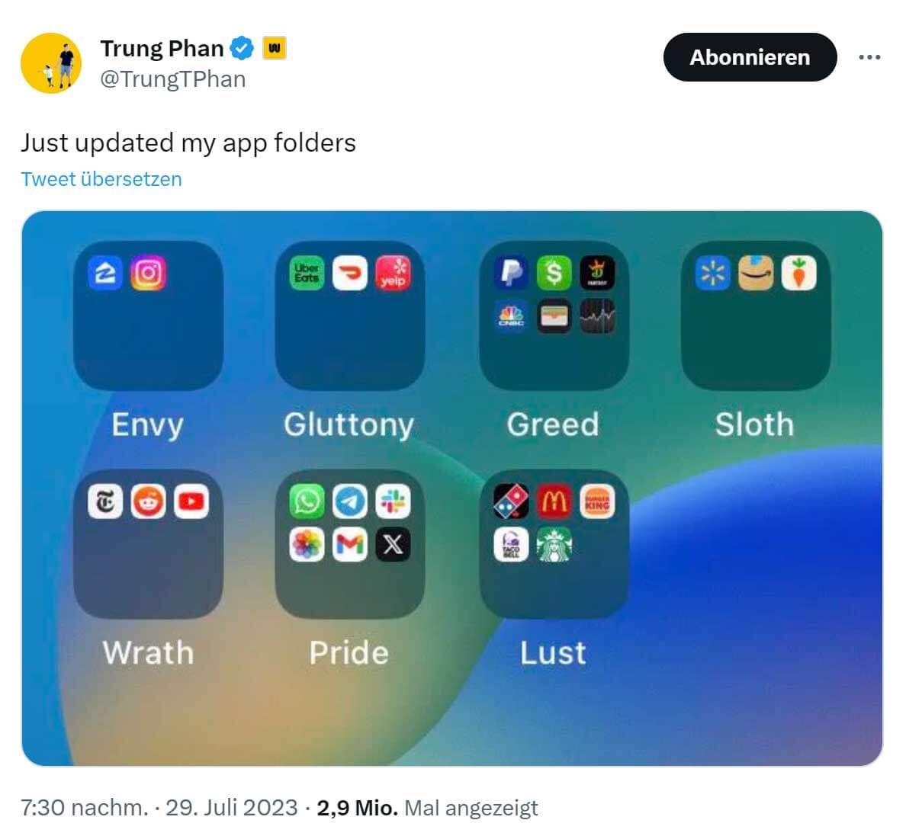Click the @TrungTPhan handle
The width and height of the screenshot is (906, 836).
[173, 79]
